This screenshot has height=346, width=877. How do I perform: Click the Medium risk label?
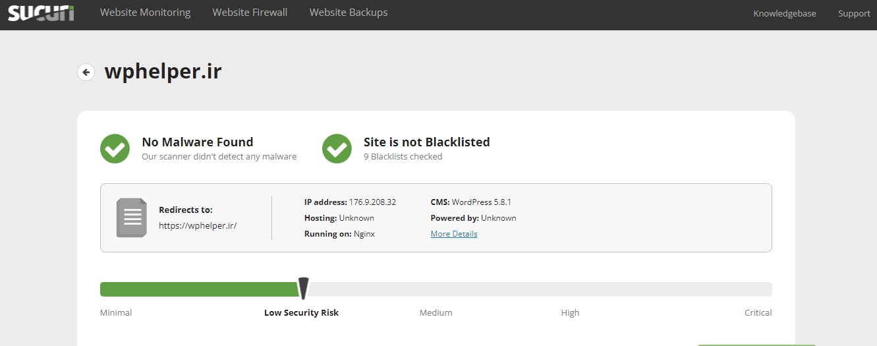pyautogui.click(x=436, y=313)
